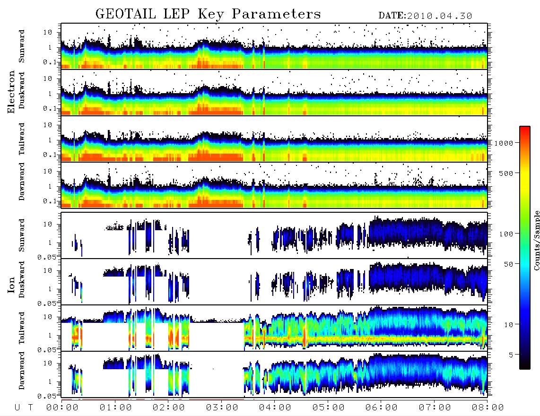Image resolution: width=540 pixels, height=416 pixels.
Task: Open the Ion Dawnward spectrogram panel
Action: pos(274,374)
